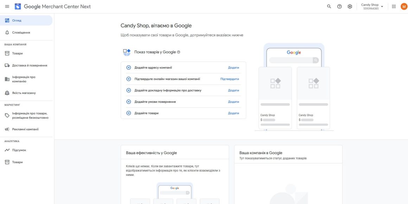This screenshot has height=204, width=408.
Task: Click the Додайте адресу компанії text
Action: (153, 68)
